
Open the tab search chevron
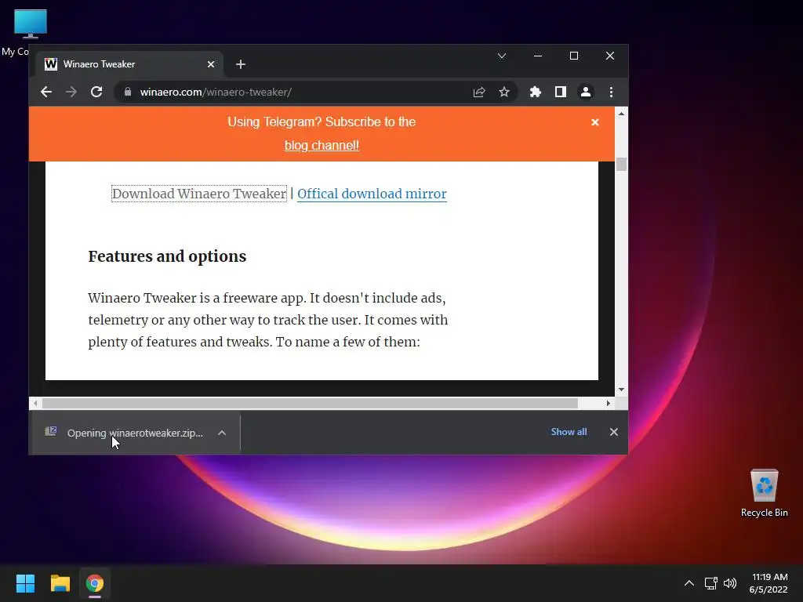tap(502, 56)
